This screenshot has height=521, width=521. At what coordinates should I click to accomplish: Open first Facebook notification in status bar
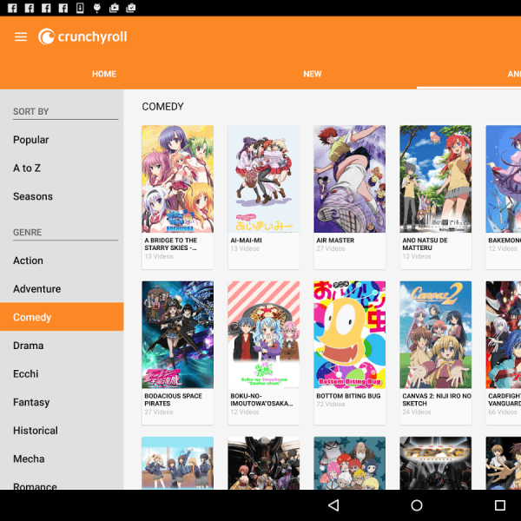click(12, 8)
